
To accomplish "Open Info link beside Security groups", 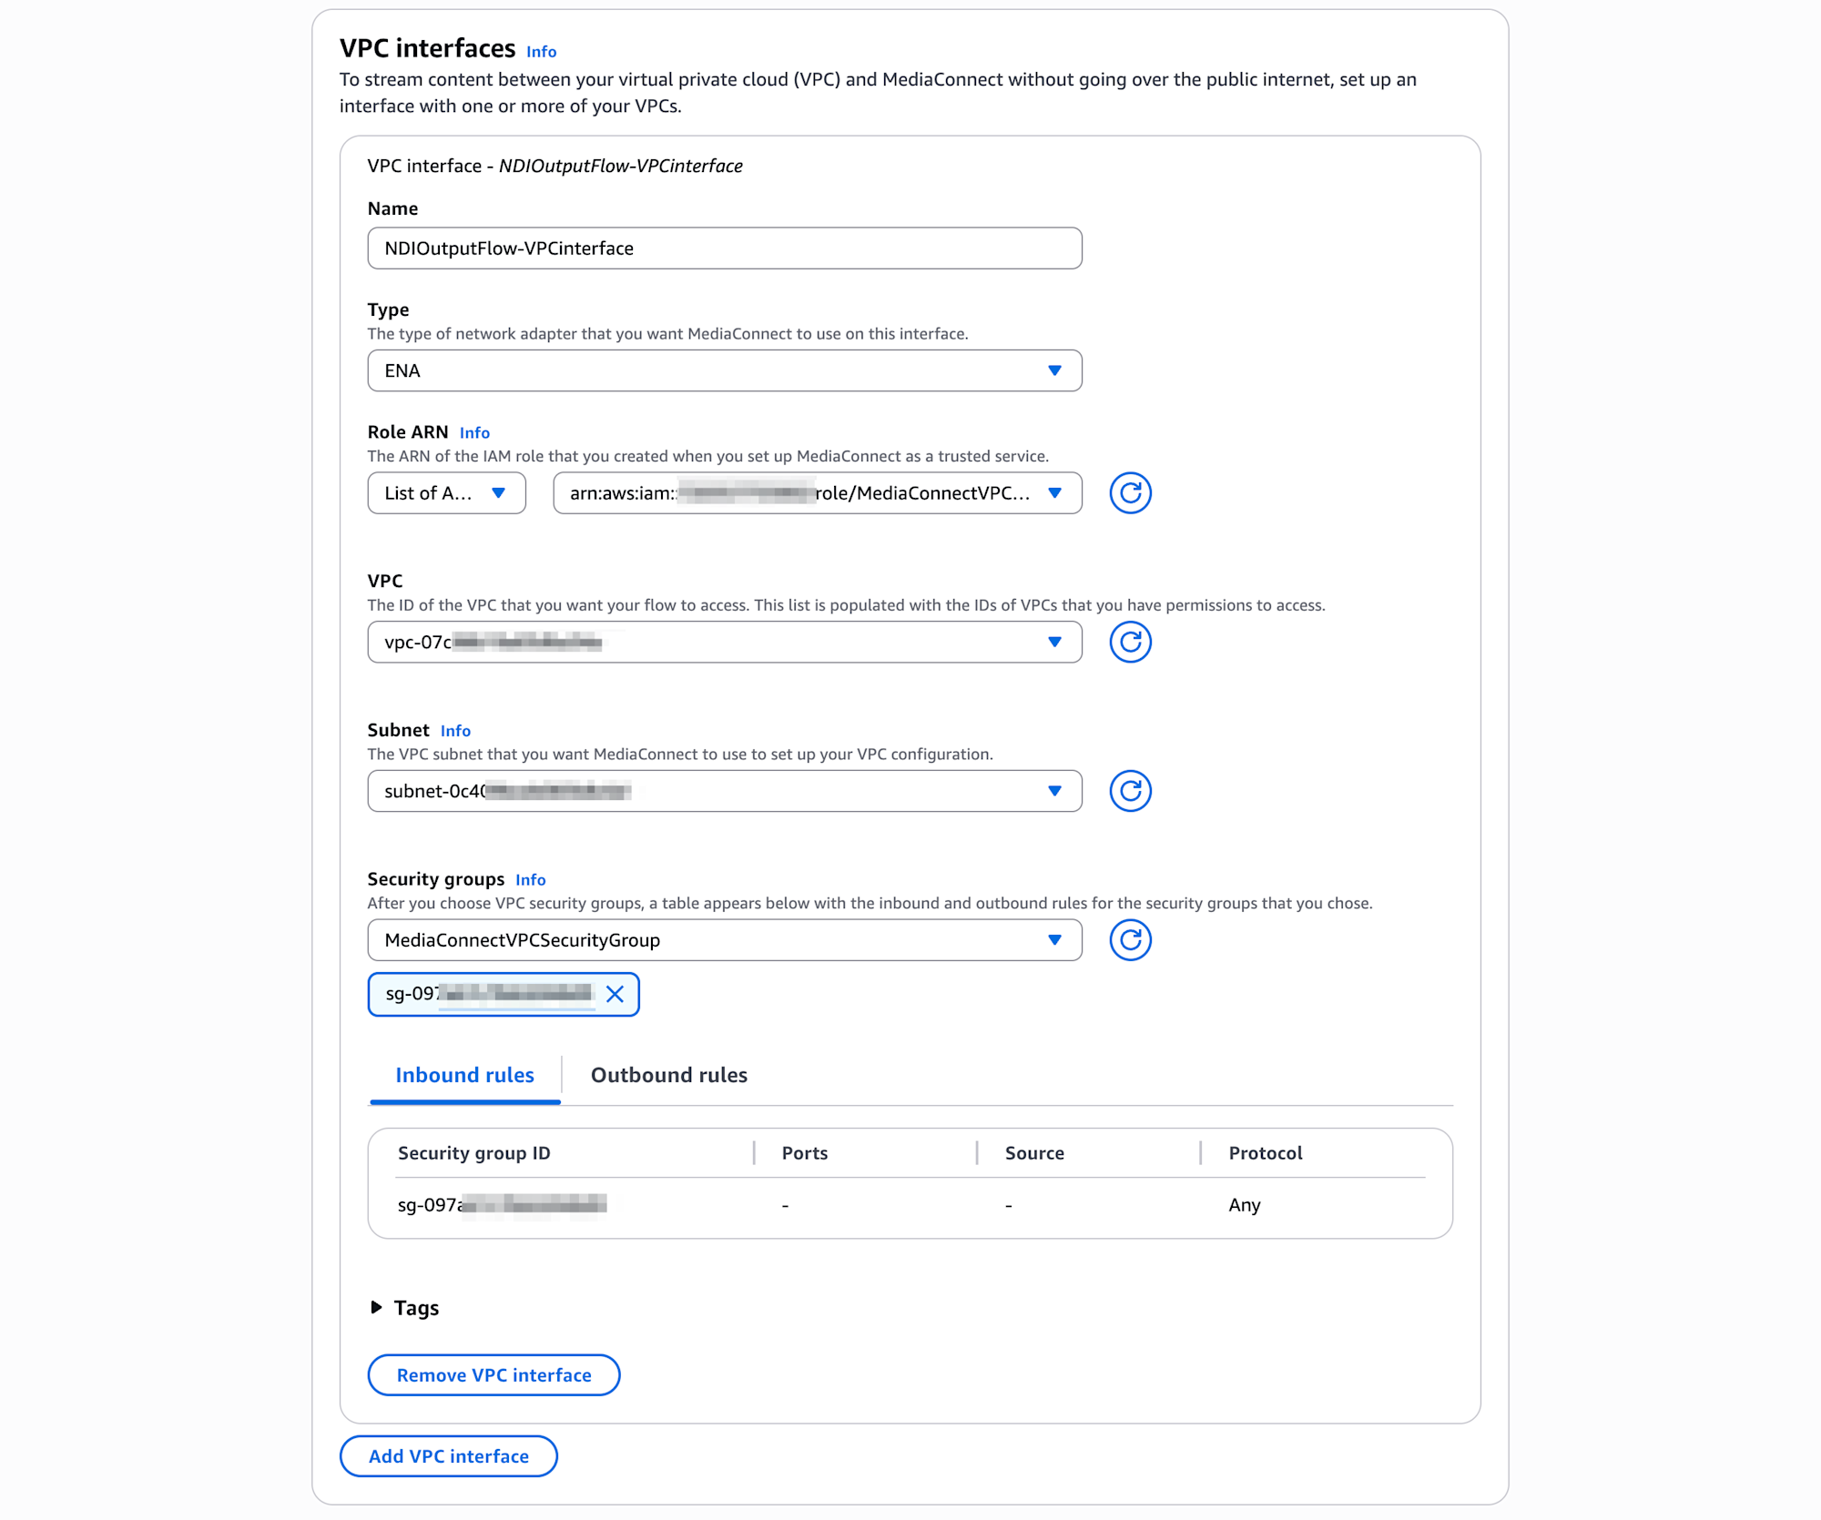I will pyautogui.click(x=530, y=880).
